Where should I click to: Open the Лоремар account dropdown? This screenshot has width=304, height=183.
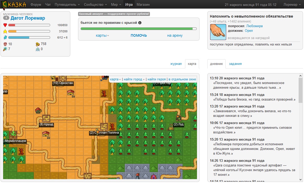(x=292, y=5)
